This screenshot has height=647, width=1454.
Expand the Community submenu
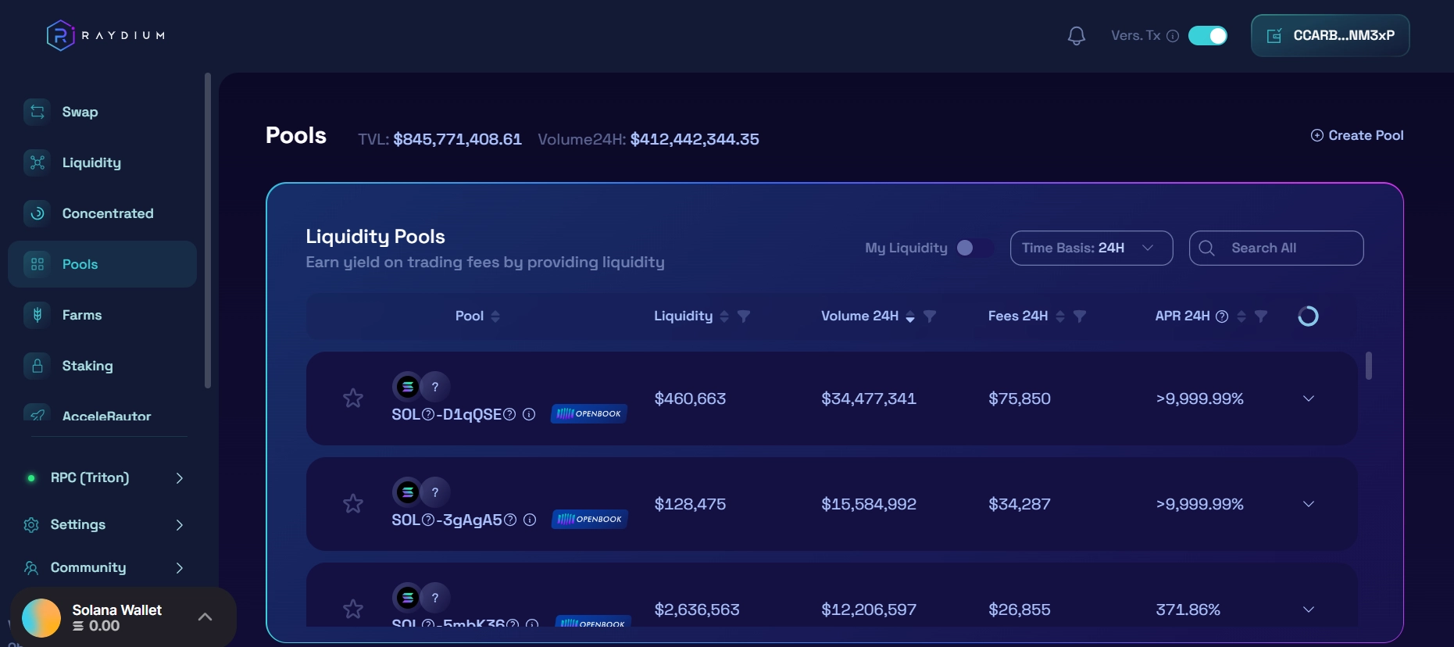pyautogui.click(x=179, y=567)
